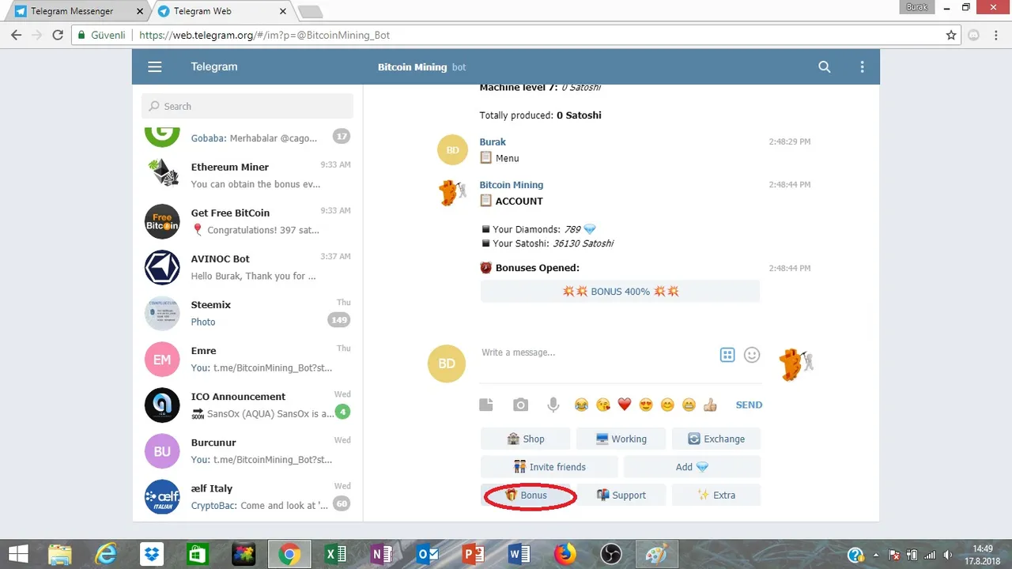Open a new browser tab
1012x569 pixels.
click(x=309, y=11)
